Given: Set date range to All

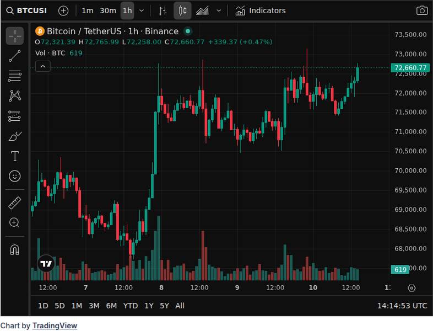Looking at the screenshot, I should tap(180, 306).
